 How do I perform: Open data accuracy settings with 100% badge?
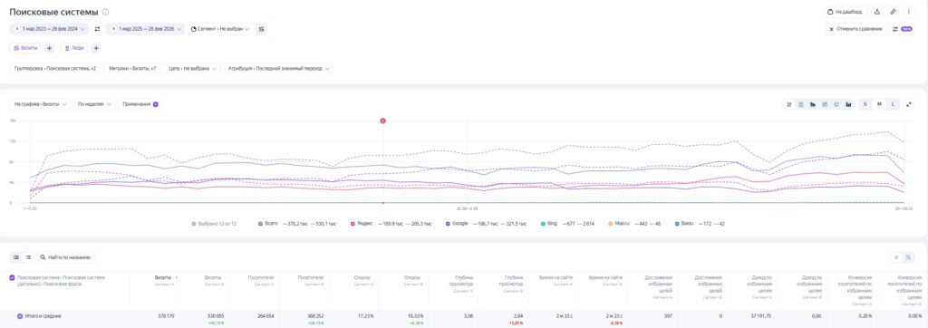click(902, 28)
